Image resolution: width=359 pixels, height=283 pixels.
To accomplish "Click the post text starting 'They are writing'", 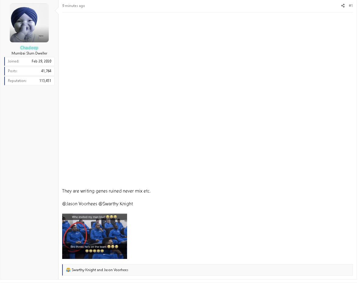I will [x=106, y=191].
